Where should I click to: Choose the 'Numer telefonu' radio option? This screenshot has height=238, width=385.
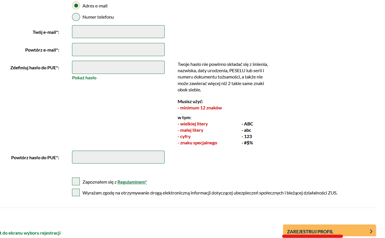[x=76, y=17]
